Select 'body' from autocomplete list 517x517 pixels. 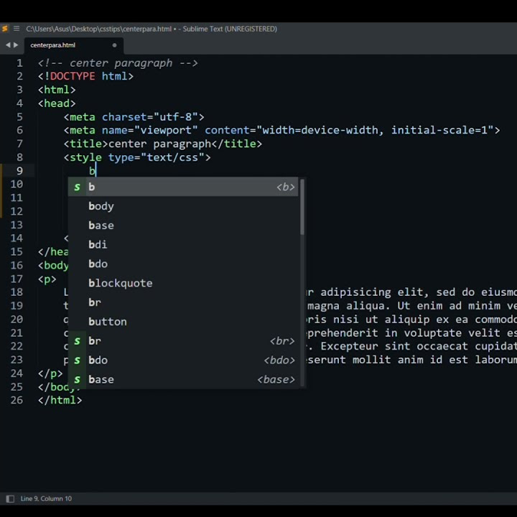coord(101,206)
